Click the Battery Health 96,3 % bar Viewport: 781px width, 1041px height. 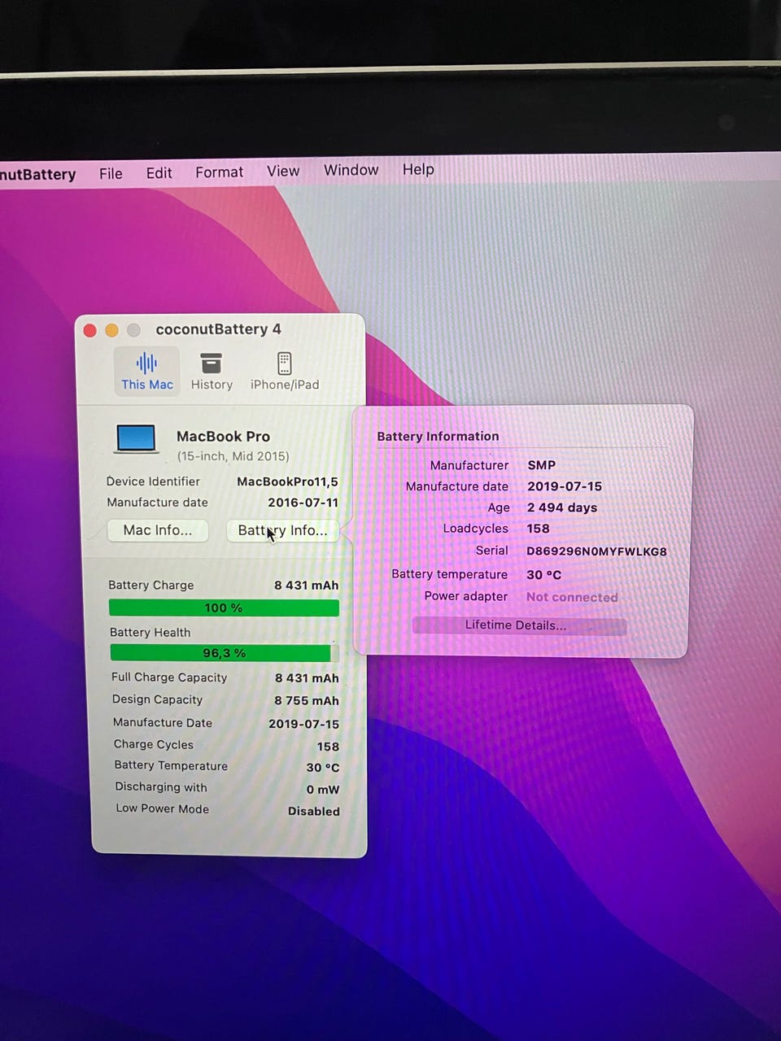click(225, 653)
